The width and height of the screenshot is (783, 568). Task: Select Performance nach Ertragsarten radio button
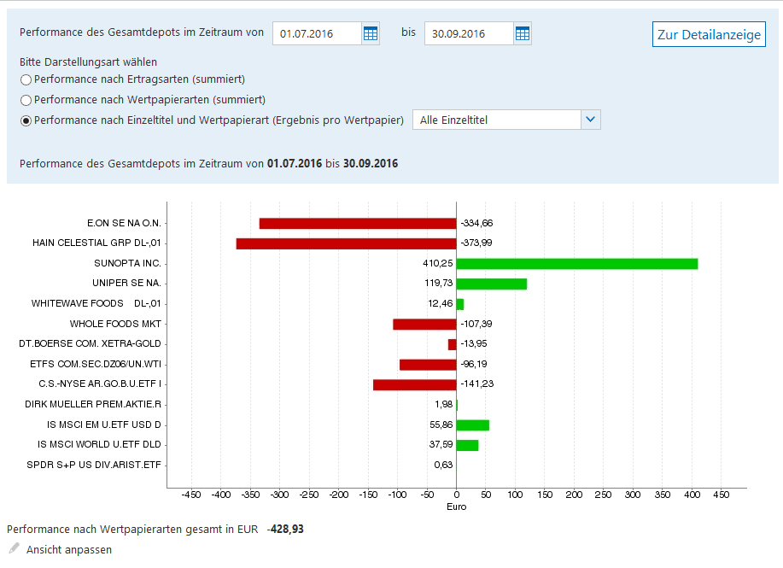tap(26, 79)
